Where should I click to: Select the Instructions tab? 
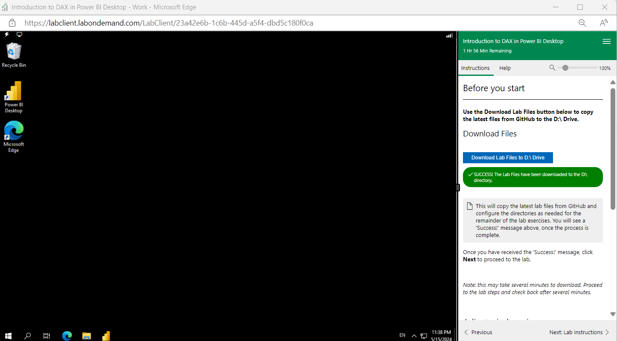(475, 68)
